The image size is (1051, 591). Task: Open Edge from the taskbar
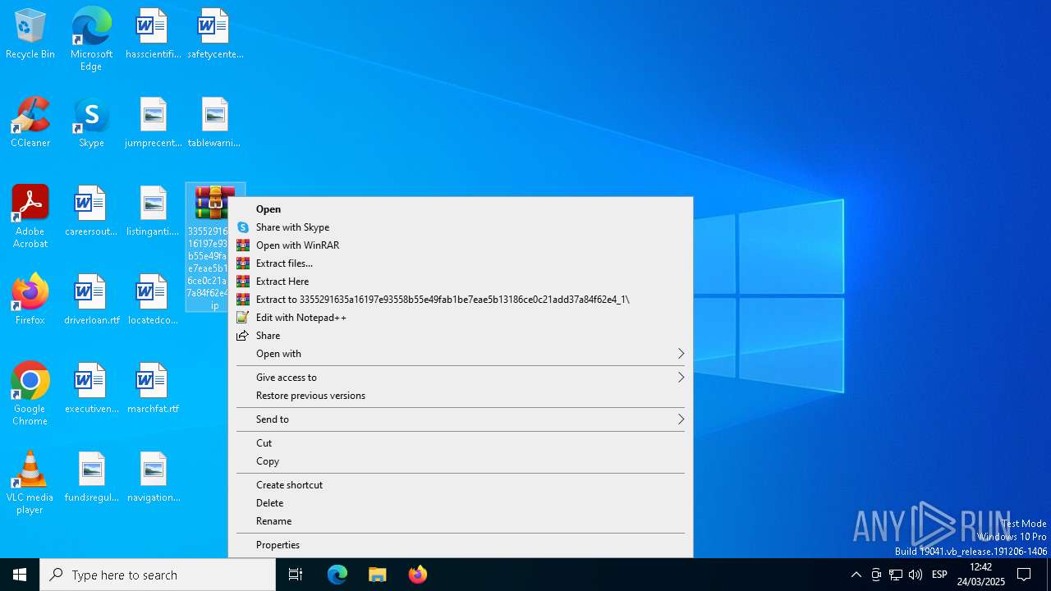[x=337, y=575]
